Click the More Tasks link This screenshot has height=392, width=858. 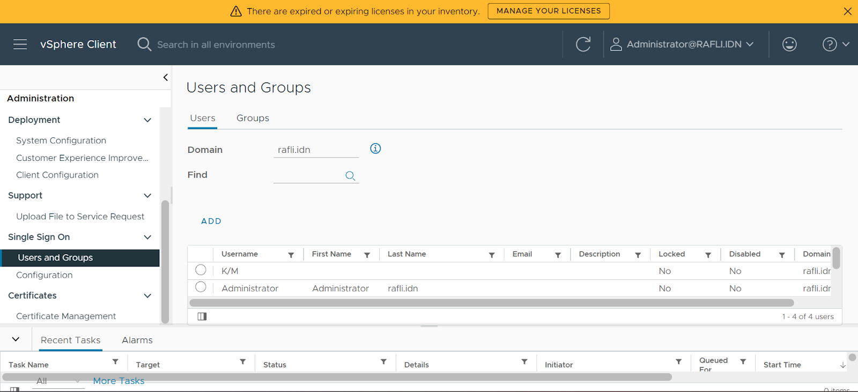pyautogui.click(x=119, y=381)
